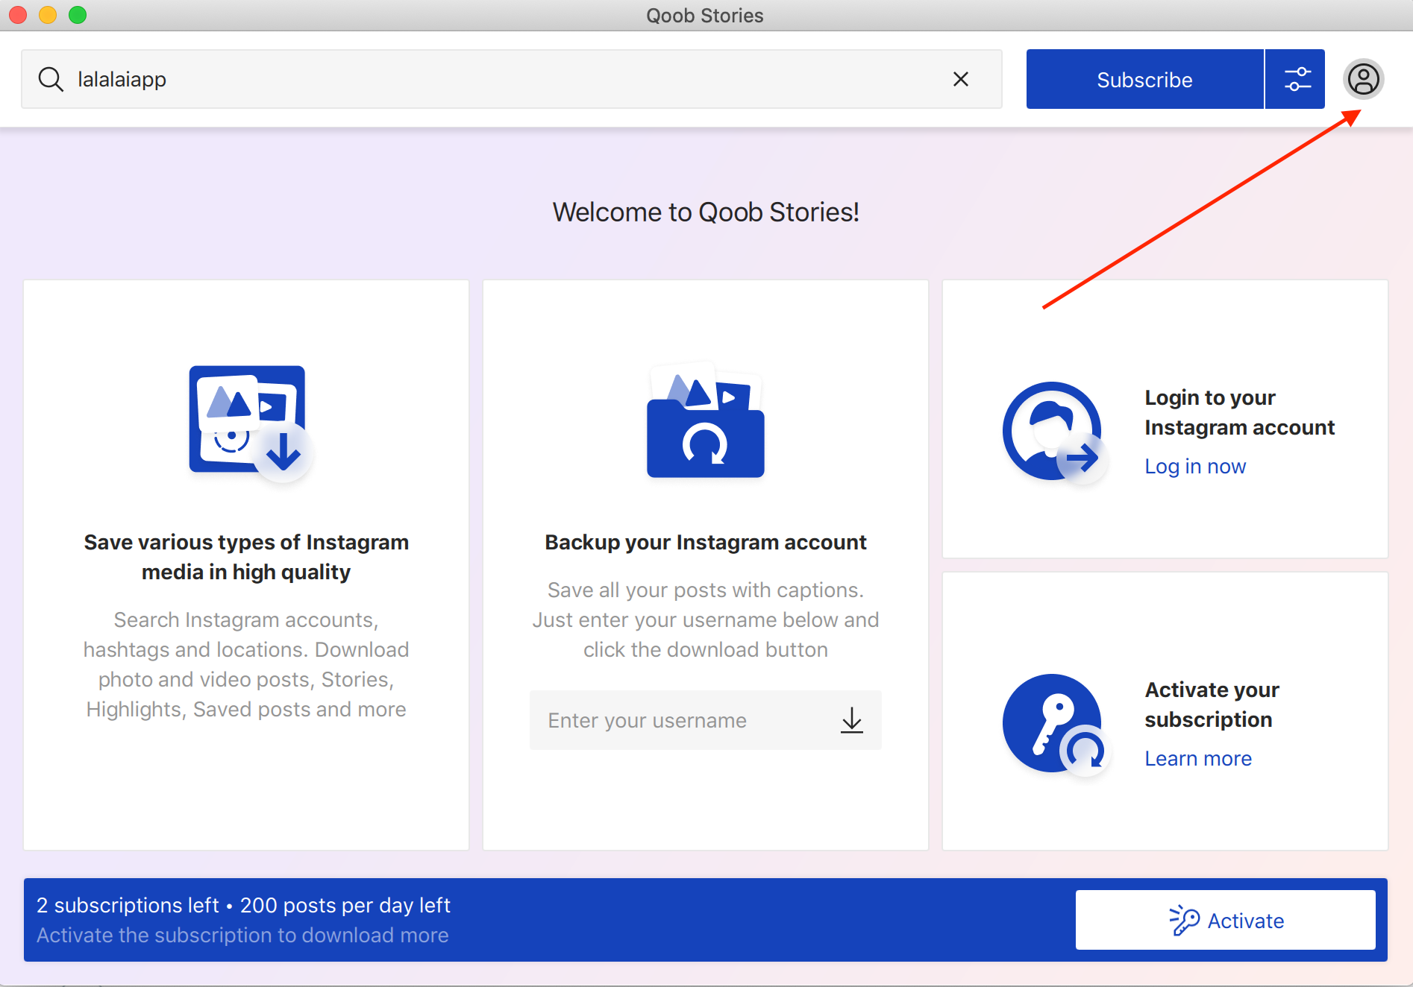This screenshot has height=987, width=1413.
Task: Click 'Search Instagram accounts, hashtags' description
Action: point(246,664)
